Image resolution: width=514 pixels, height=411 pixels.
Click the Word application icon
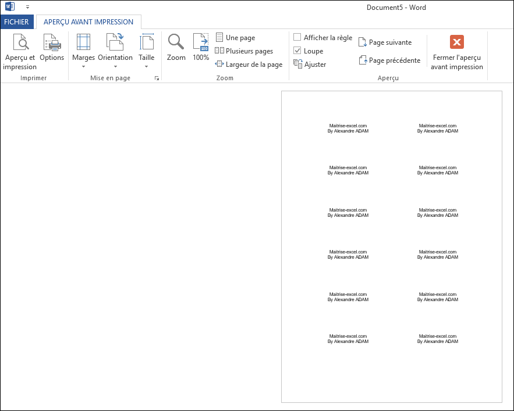click(x=10, y=6)
